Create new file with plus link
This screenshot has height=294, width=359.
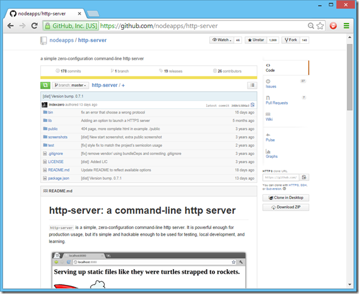pyautogui.click(x=123, y=85)
